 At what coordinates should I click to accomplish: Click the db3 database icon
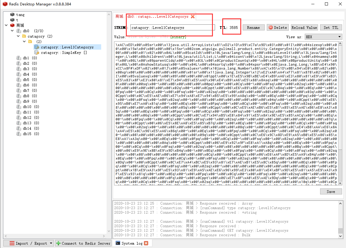(19, 69)
